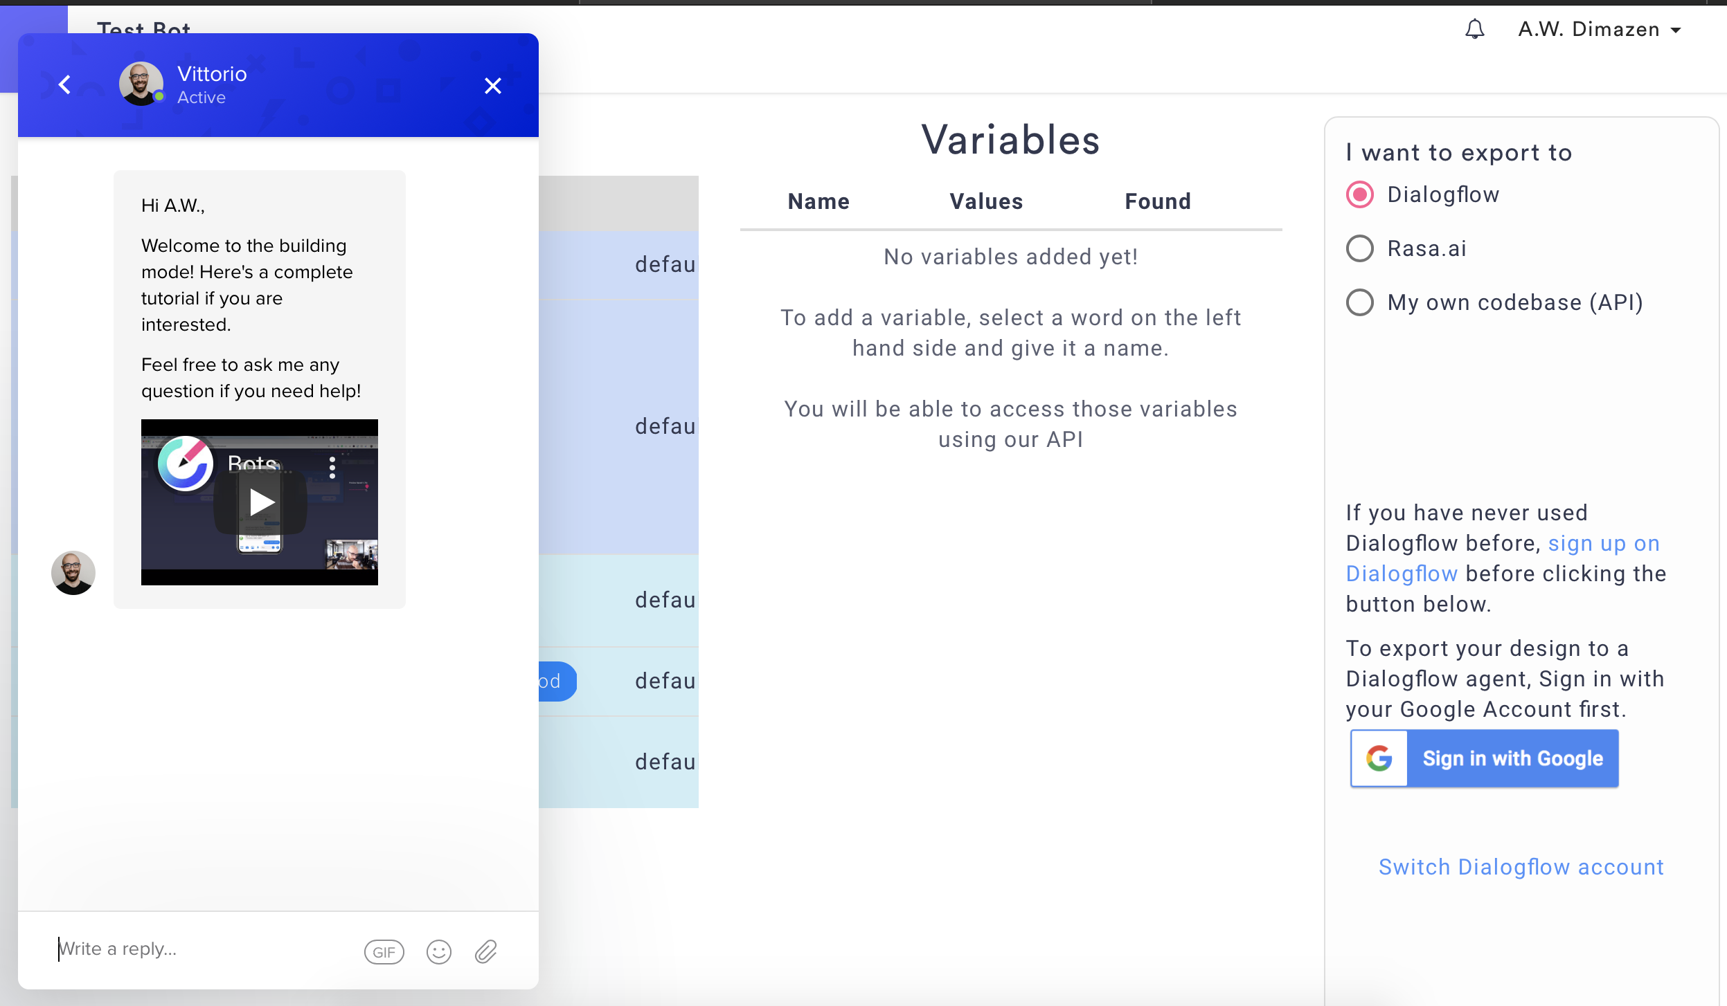Click the Variables heading

1010,140
